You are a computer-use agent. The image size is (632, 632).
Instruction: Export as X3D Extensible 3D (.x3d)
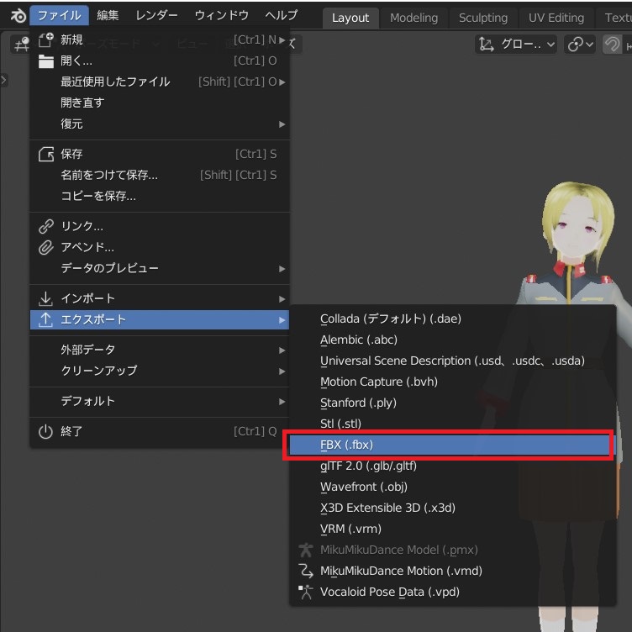coord(453,508)
